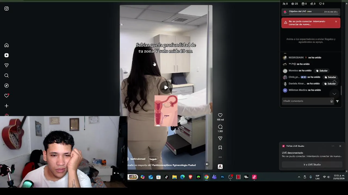The width and height of the screenshot is (348, 195).
Task: Open Notifications heart icon in sidebar
Action: [x=7, y=96]
